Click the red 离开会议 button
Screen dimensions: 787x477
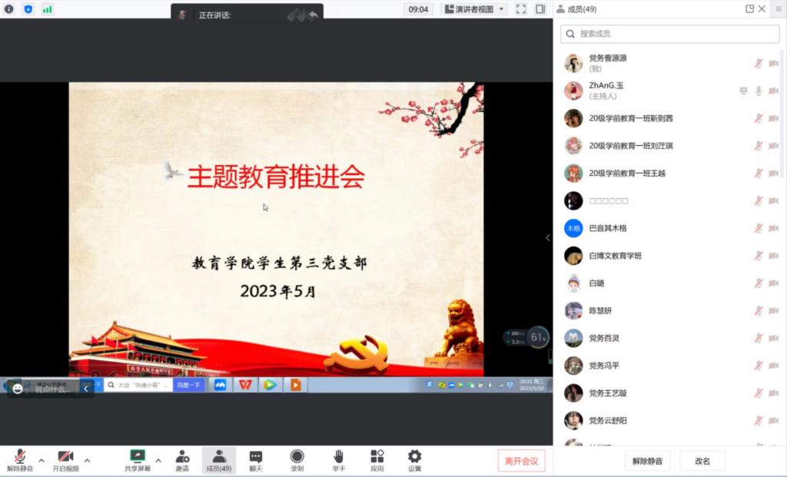(x=521, y=461)
